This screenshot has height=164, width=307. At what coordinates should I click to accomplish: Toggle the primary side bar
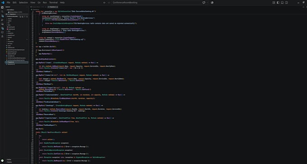pyautogui.click(x=278, y=3)
